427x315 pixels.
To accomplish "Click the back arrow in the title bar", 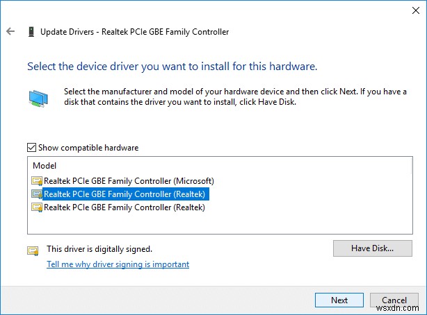I will [10, 32].
